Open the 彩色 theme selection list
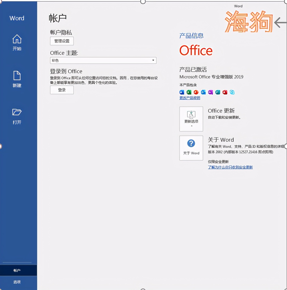Image resolution: width=287 pixels, height=290 pixels. click(103, 60)
